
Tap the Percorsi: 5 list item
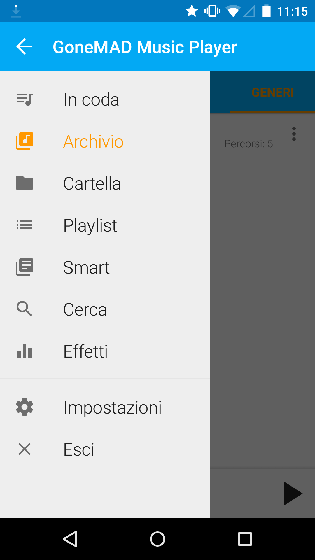pyautogui.click(x=262, y=134)
